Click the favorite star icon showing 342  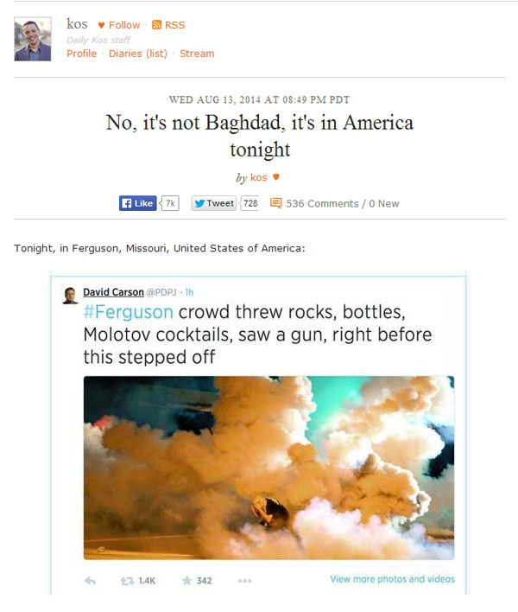point(186,581)
